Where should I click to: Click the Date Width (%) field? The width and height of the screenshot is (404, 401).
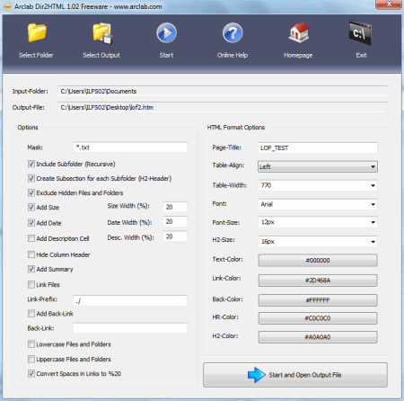(x=175, y=221)
